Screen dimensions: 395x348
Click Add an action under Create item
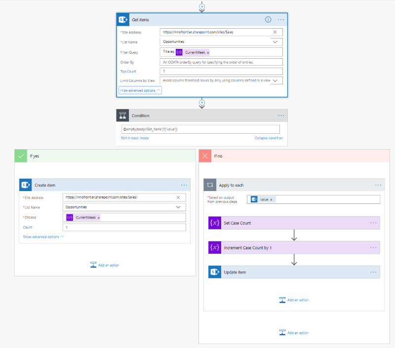[x=105, y=265]
